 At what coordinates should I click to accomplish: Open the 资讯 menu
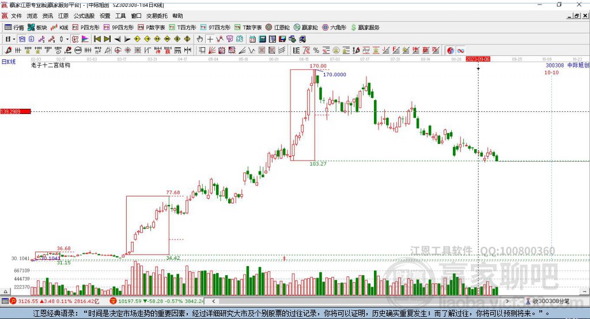tap(47, 16)
